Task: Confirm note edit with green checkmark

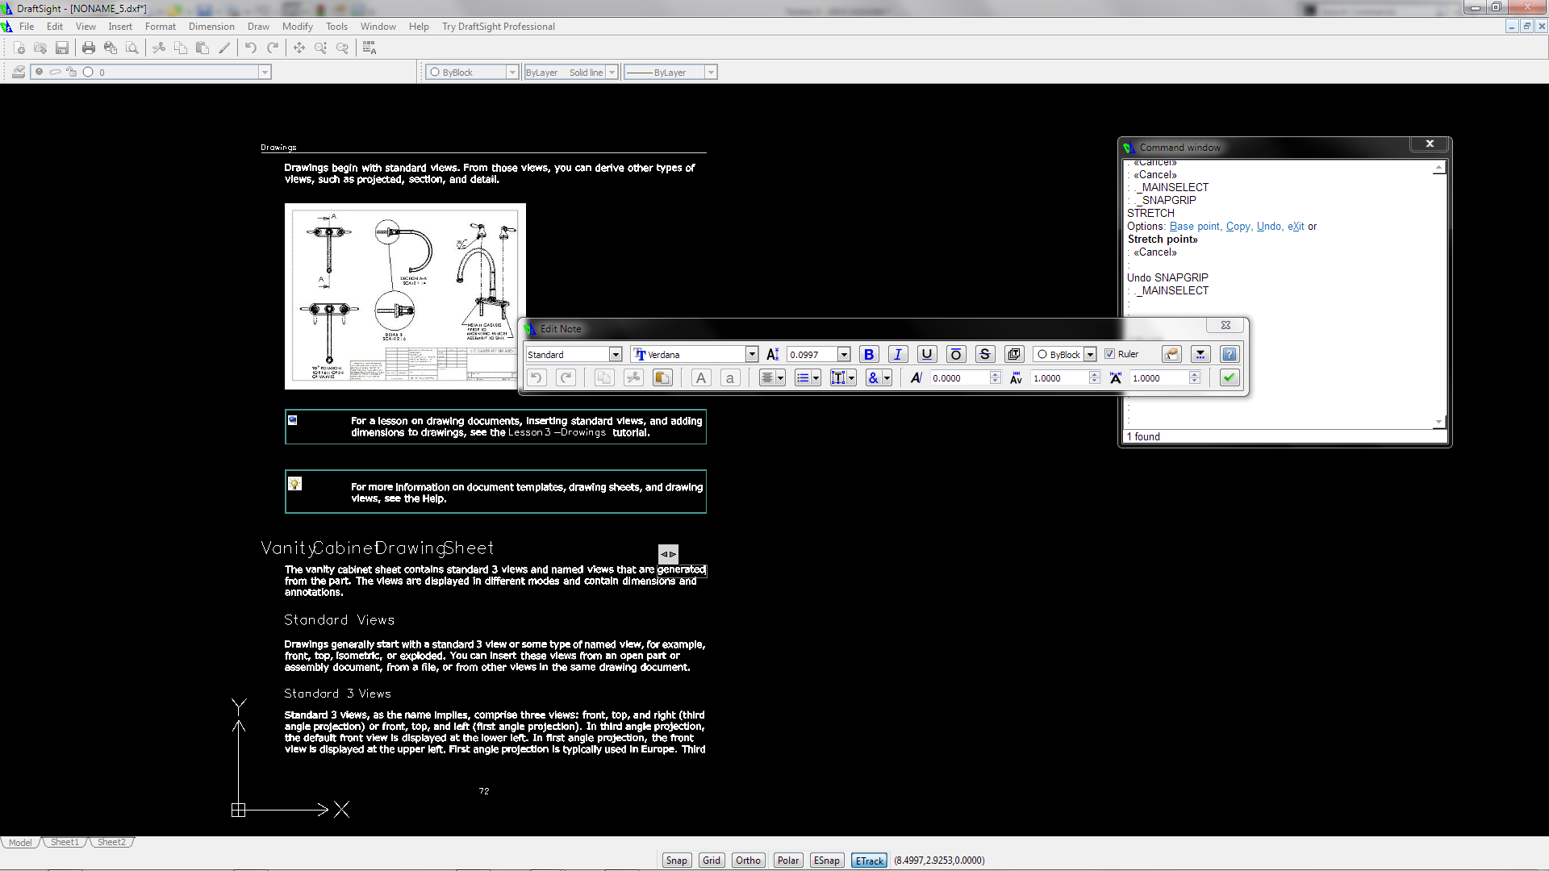Action: click(x=1229, y=377)
